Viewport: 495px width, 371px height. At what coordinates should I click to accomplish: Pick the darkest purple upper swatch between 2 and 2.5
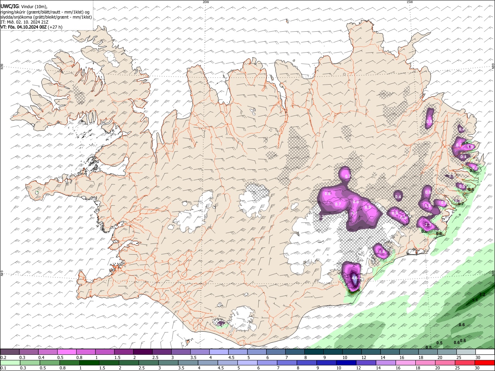click(x=143, y=352)
